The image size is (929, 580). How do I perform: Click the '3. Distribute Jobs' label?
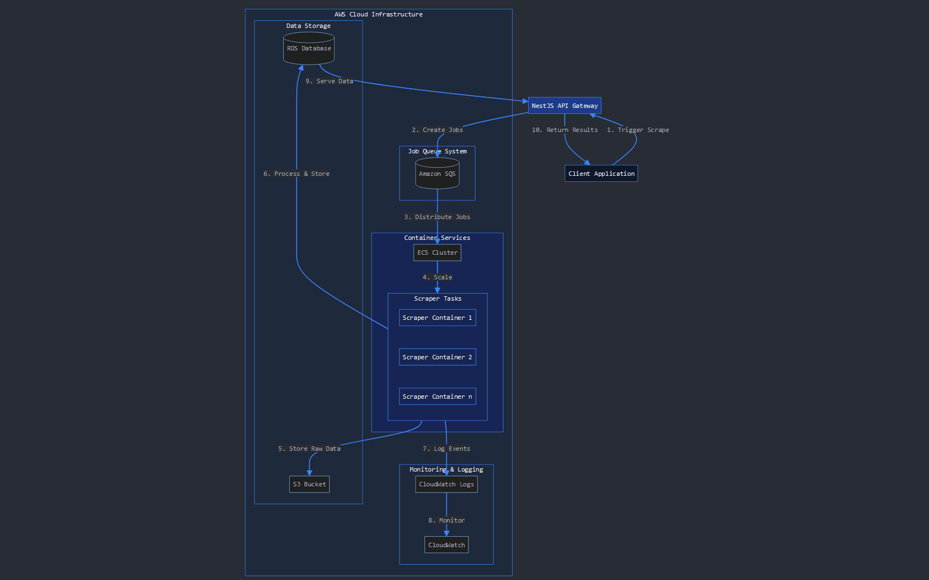tap(437, 217)
